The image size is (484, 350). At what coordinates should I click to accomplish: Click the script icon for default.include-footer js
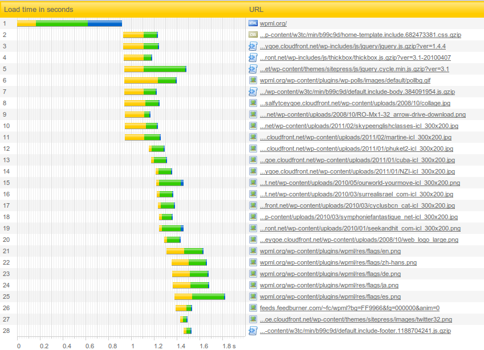[253, 331]
